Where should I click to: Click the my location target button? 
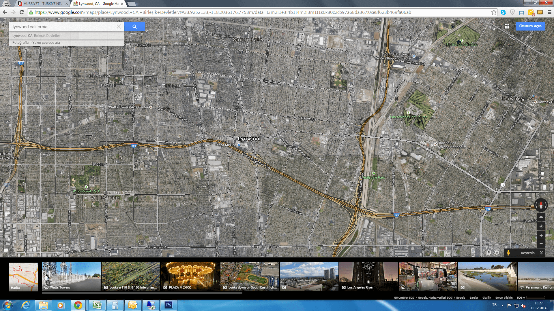coord(541,226)
